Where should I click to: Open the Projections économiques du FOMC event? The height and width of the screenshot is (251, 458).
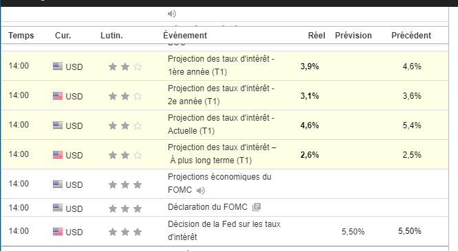point(219,183)
